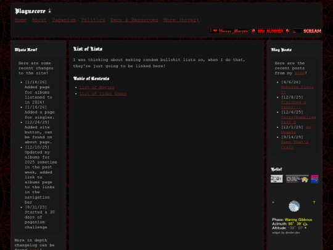The height and width of the screenshot is (250, 333).
Task: Click the 80s SLASHER badge
Action: coord(270,31)
